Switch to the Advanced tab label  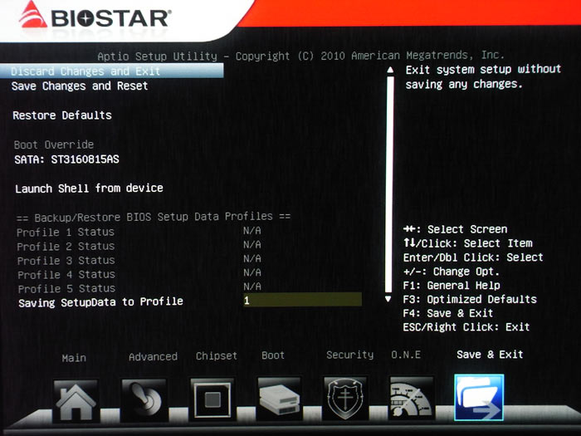point(153,356)
